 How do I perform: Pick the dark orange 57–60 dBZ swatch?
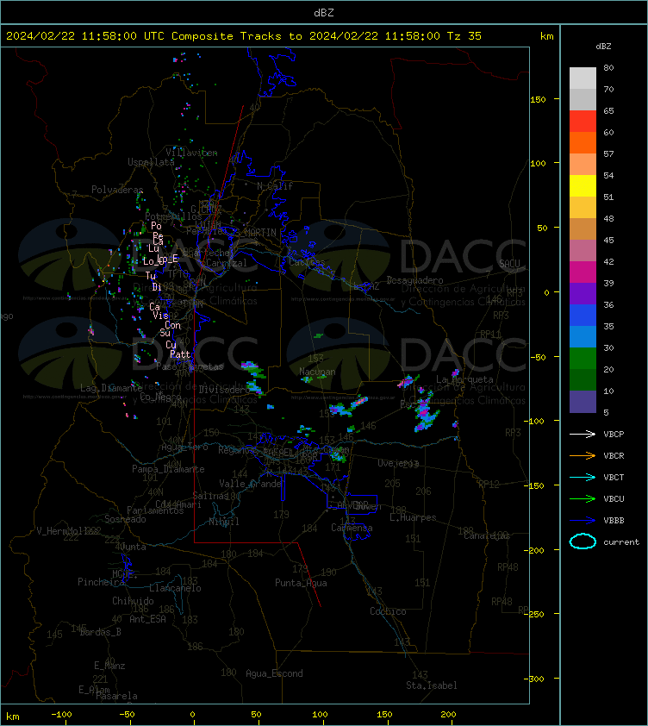pos(583,142)
